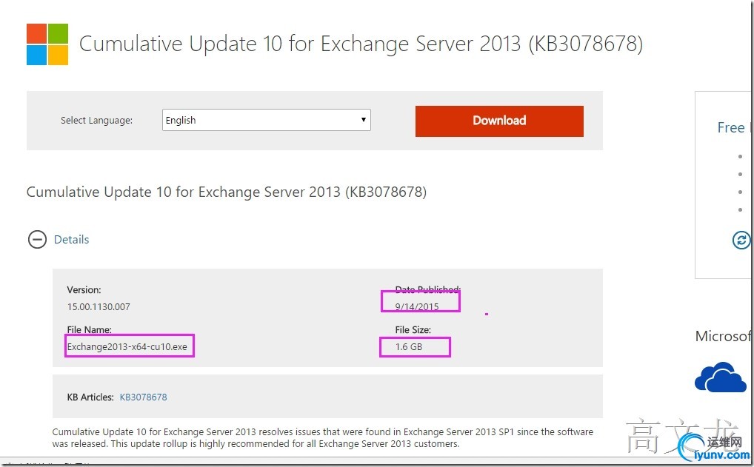Click the 'File Name:' label
754x467 pixels.
pyautogui.click(x=89, y=329)
